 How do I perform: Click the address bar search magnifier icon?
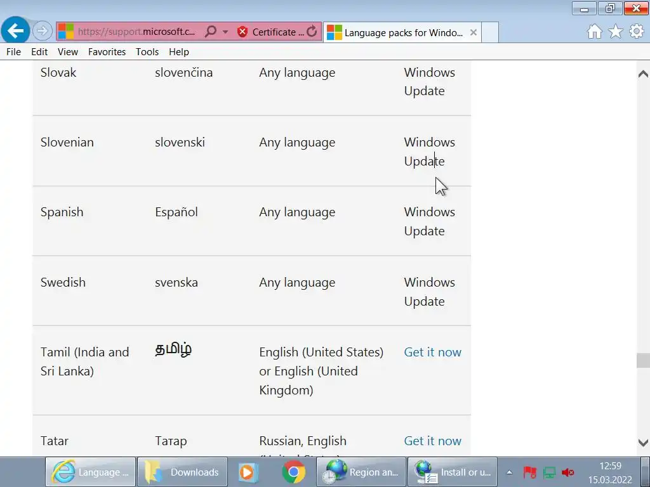pos(211,32)
